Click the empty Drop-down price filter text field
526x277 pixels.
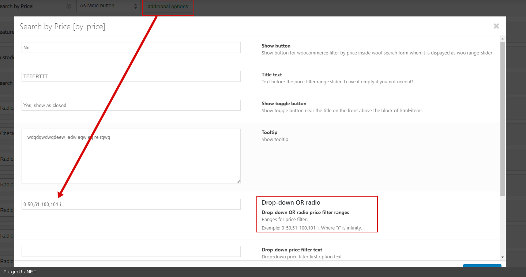pyautogui.click(x=131, y=251)
